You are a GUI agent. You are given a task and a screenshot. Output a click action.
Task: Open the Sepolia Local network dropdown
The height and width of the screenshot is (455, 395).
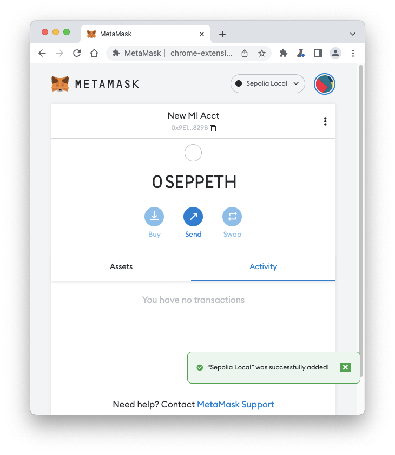(x=267, y=83)
